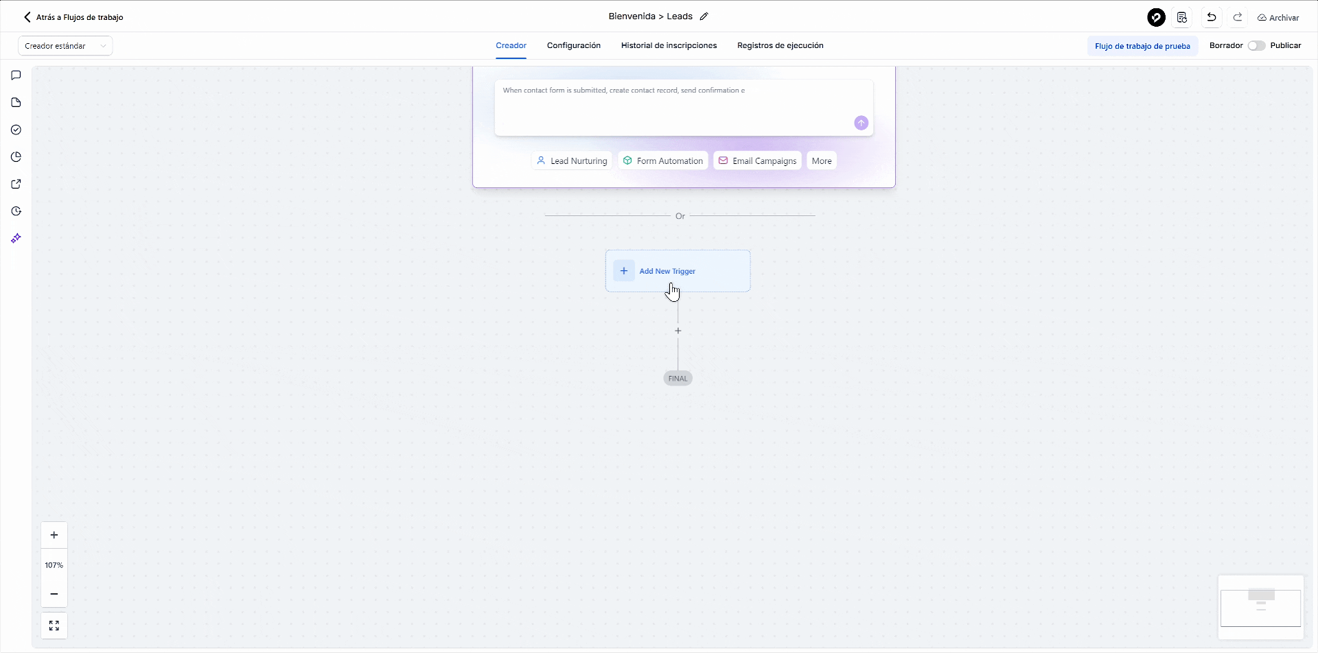
Task: Click the Add New Trigger box
Action: pyautogui.click(x=678, y=271)
